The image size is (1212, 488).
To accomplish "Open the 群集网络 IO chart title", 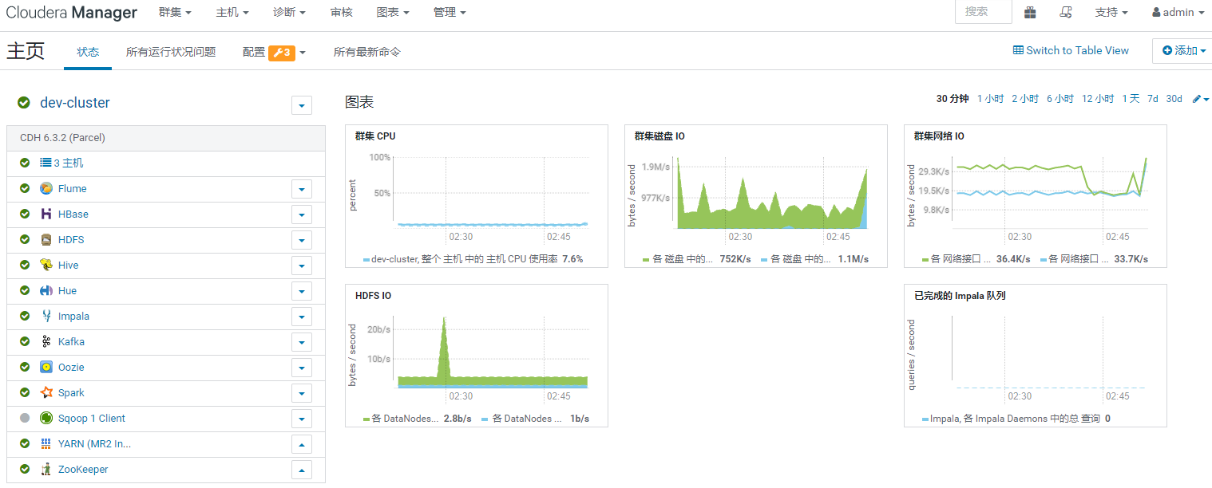I will (939, 136).
